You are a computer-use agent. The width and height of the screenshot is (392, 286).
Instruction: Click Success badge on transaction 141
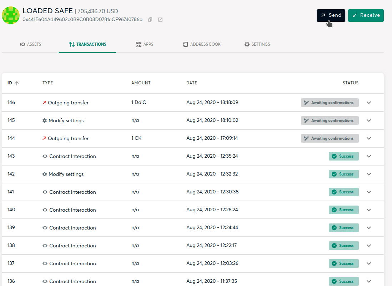click(x=344, y=192)
